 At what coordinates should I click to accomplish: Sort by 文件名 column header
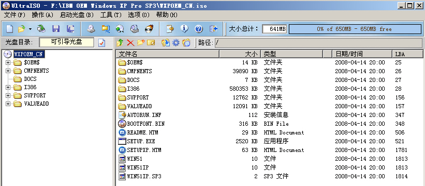pos(168,54)
